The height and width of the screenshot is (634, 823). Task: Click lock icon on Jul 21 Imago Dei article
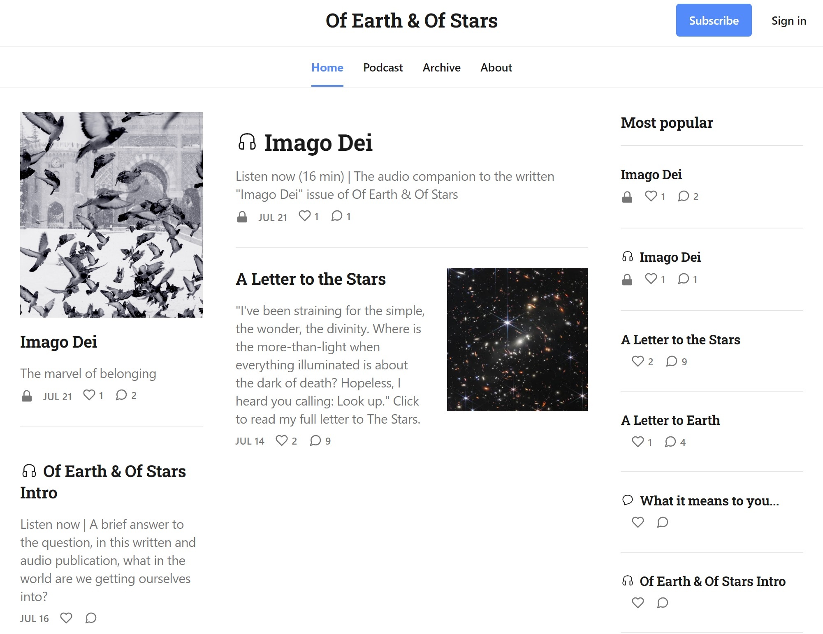click(x=27, y=396)
